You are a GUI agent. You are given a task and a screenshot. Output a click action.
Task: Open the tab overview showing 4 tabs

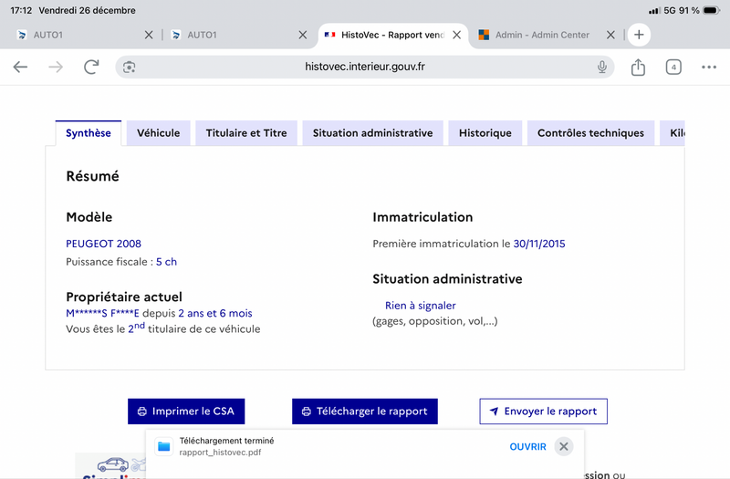[673, 67]
